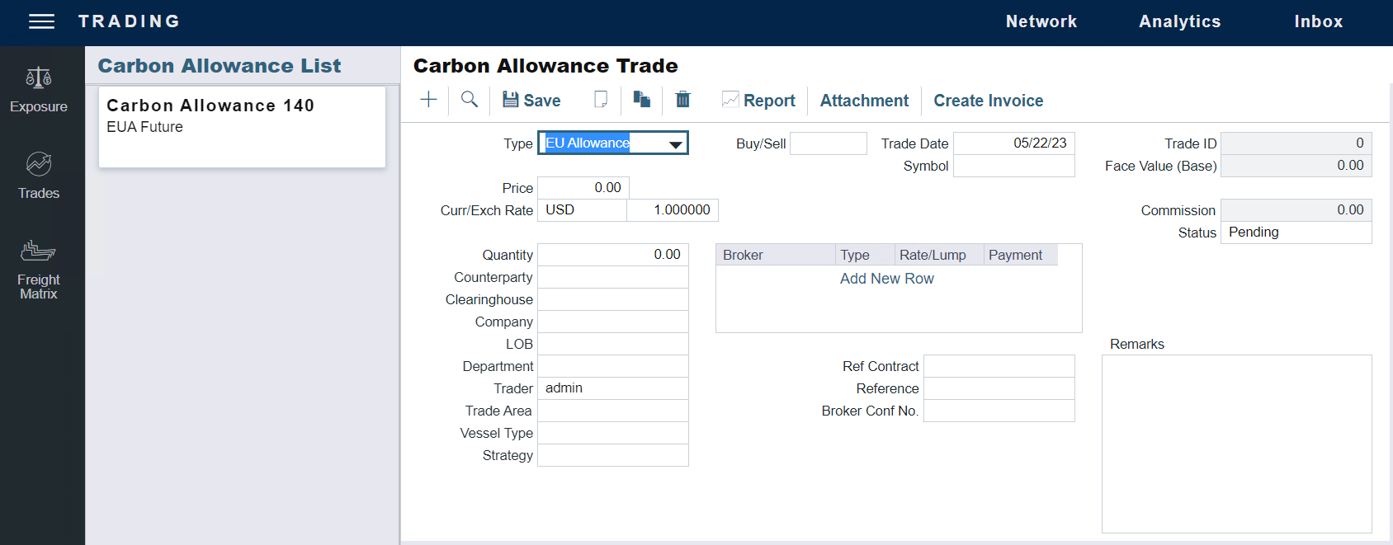Screen dimensions: 1393x545
Task: Click the copy trade icon
Action: 641,100
